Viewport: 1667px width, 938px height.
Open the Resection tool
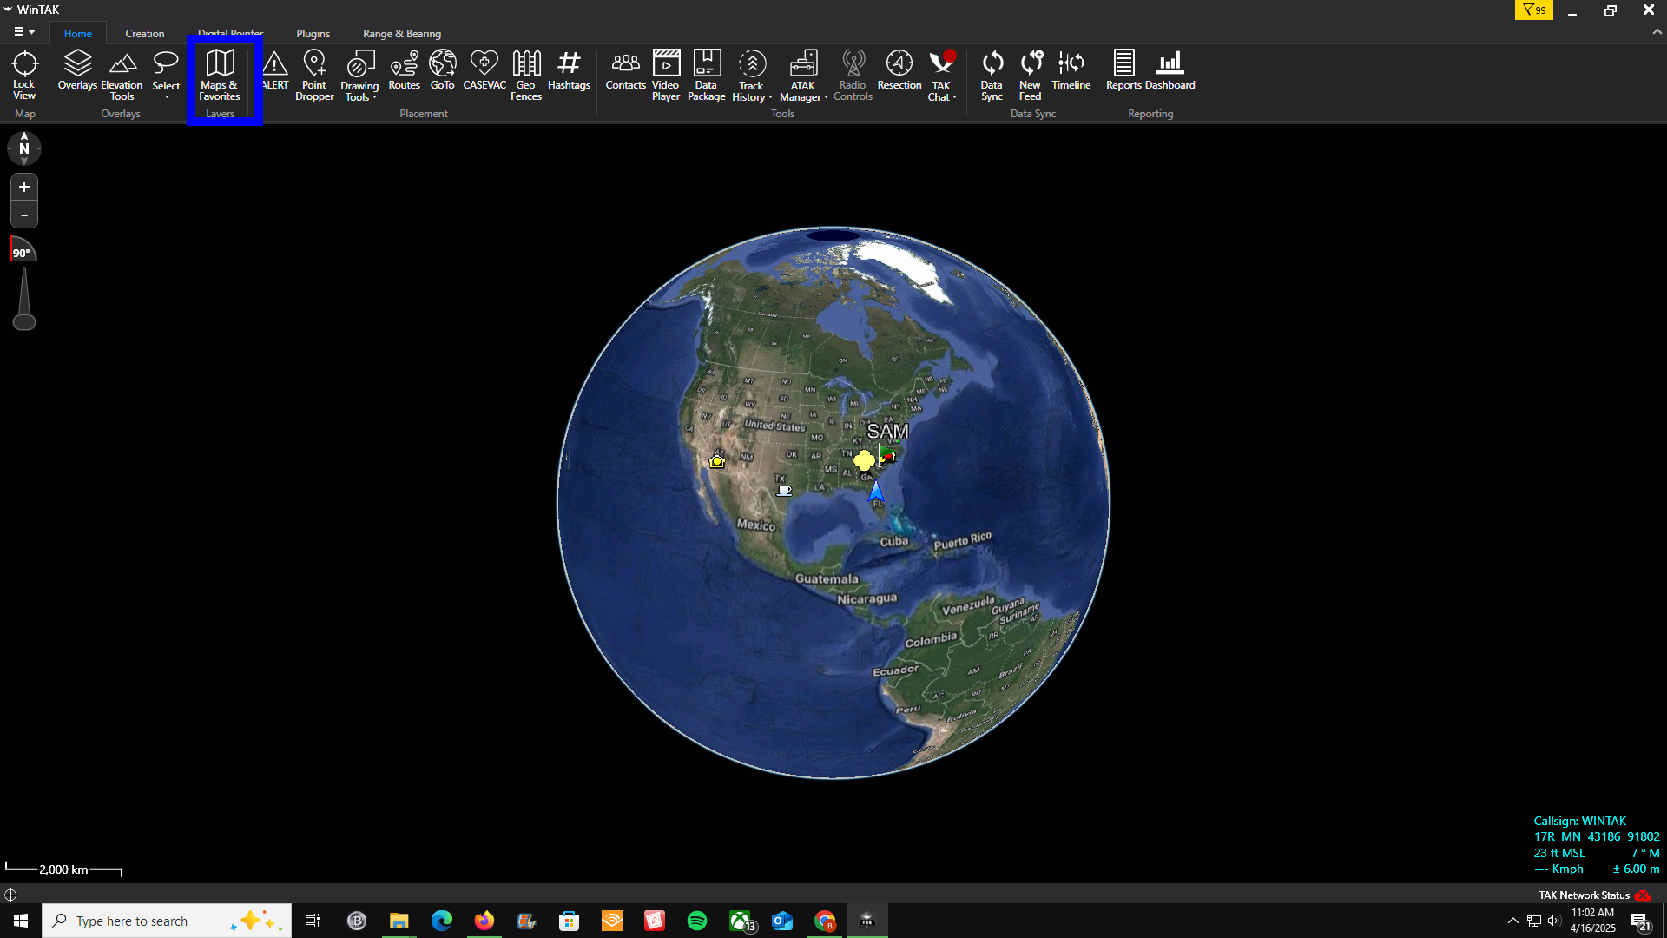point(899,69)
